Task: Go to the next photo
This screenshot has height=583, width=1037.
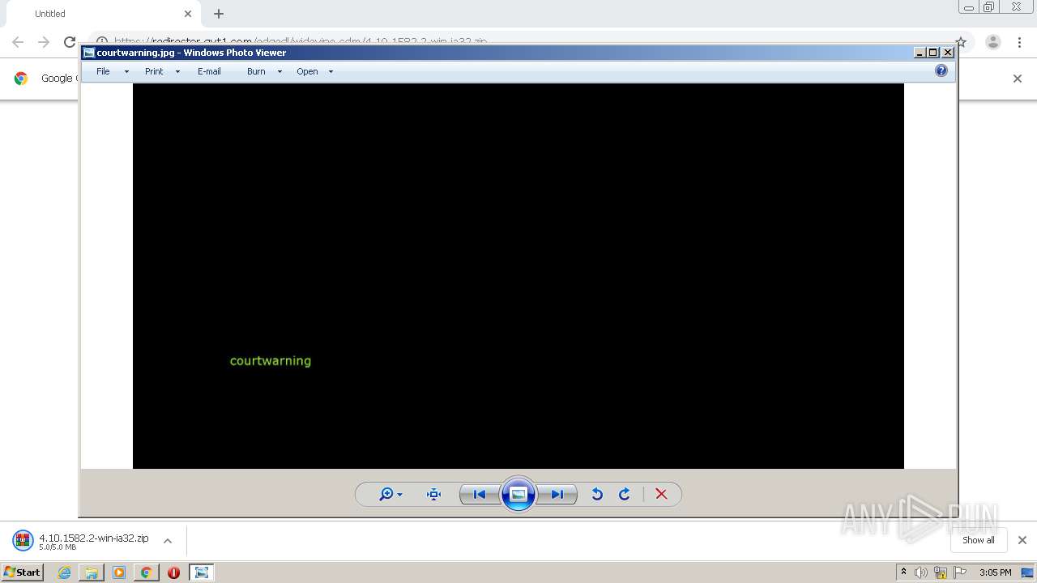Action: pos(557,494)
